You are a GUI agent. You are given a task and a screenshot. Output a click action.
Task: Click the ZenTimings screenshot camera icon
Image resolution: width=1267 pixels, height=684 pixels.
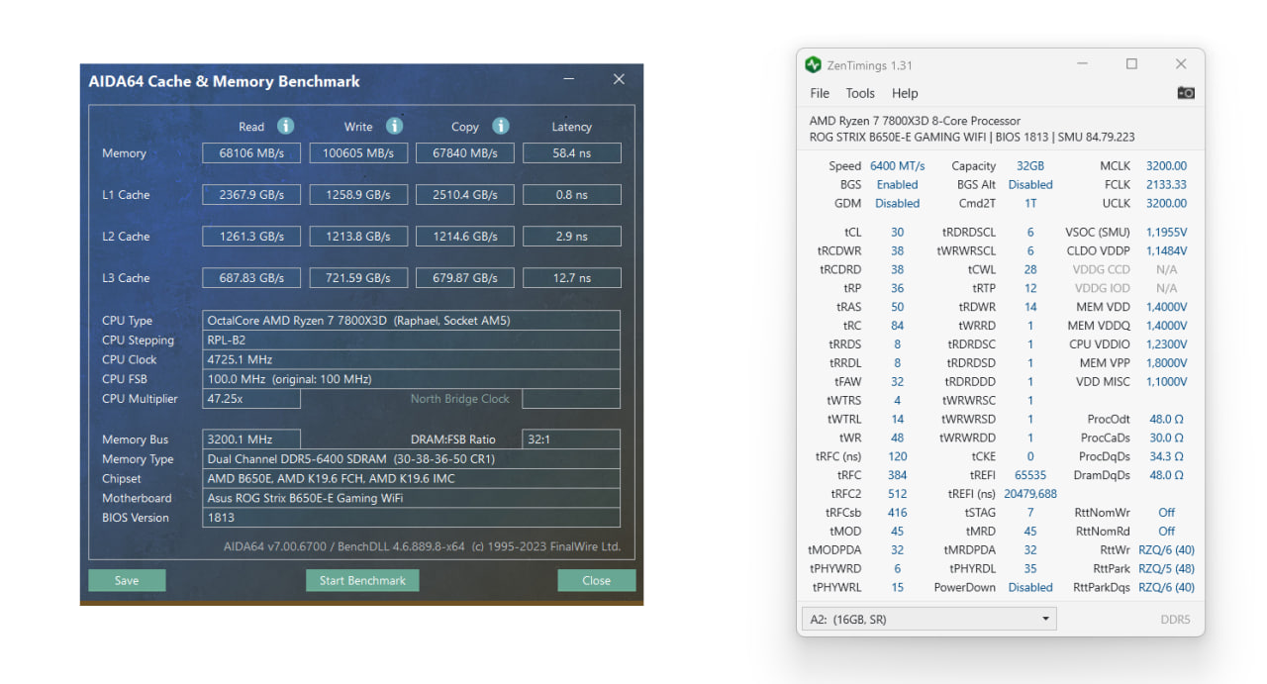point(1186,93)
